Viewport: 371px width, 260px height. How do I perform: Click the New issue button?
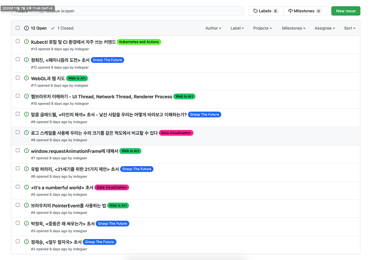(346, 11)
